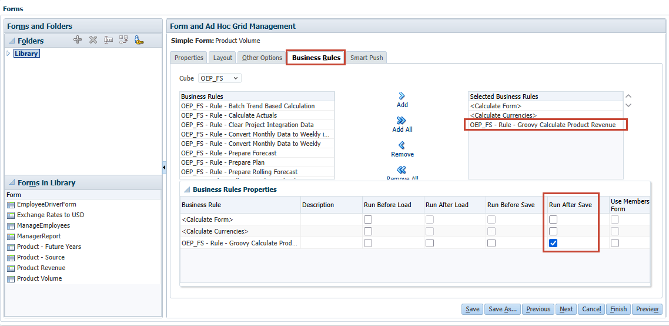Click the Save As... button
Image resolution: width=669 pixels, height=326 pixels.
(x=503, y=309)
